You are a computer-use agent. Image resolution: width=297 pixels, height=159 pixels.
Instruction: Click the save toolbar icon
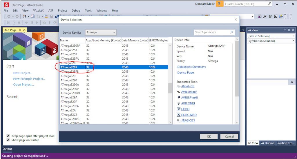pos(52,17)
